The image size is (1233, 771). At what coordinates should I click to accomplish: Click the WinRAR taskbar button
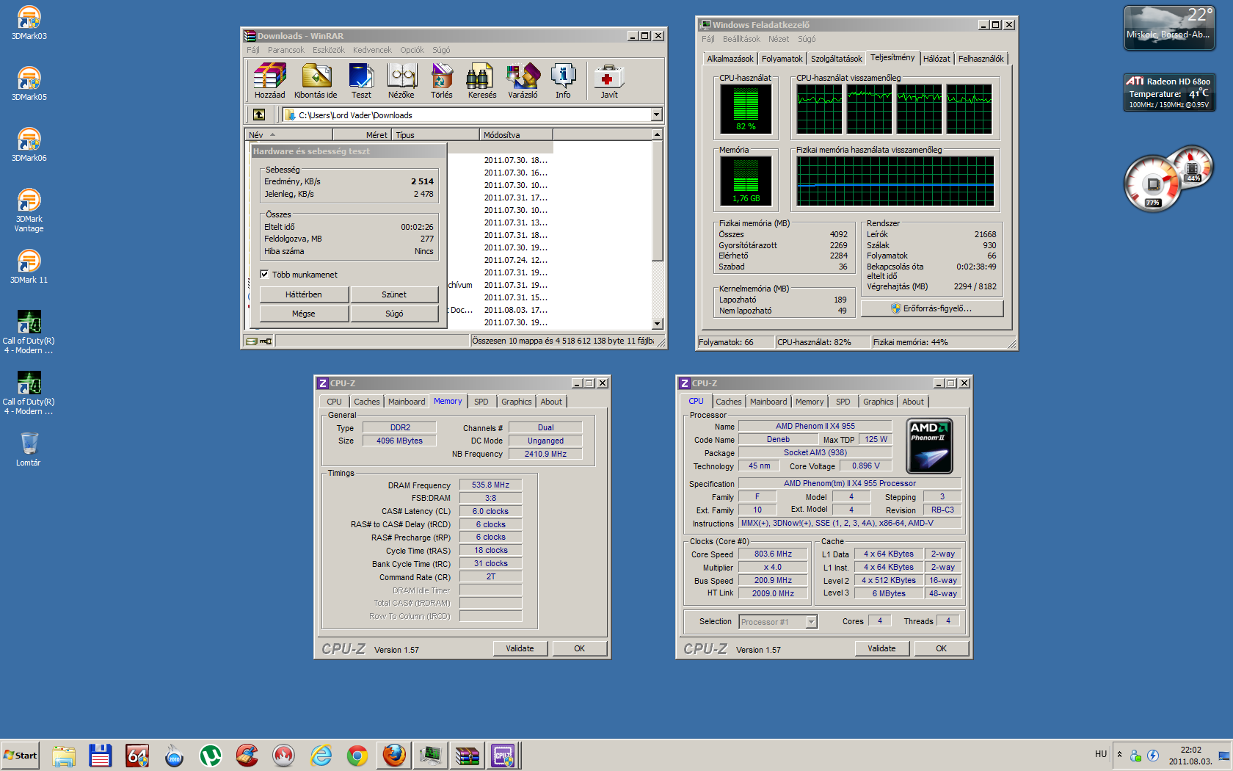pos(467,755)
